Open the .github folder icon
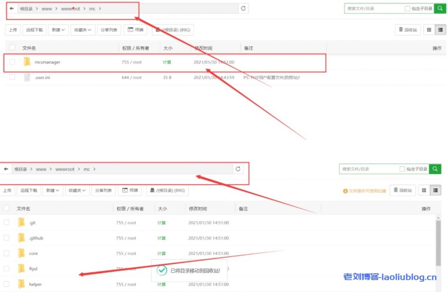This screenshot has width=447, height=292. [x=21, y=238]
